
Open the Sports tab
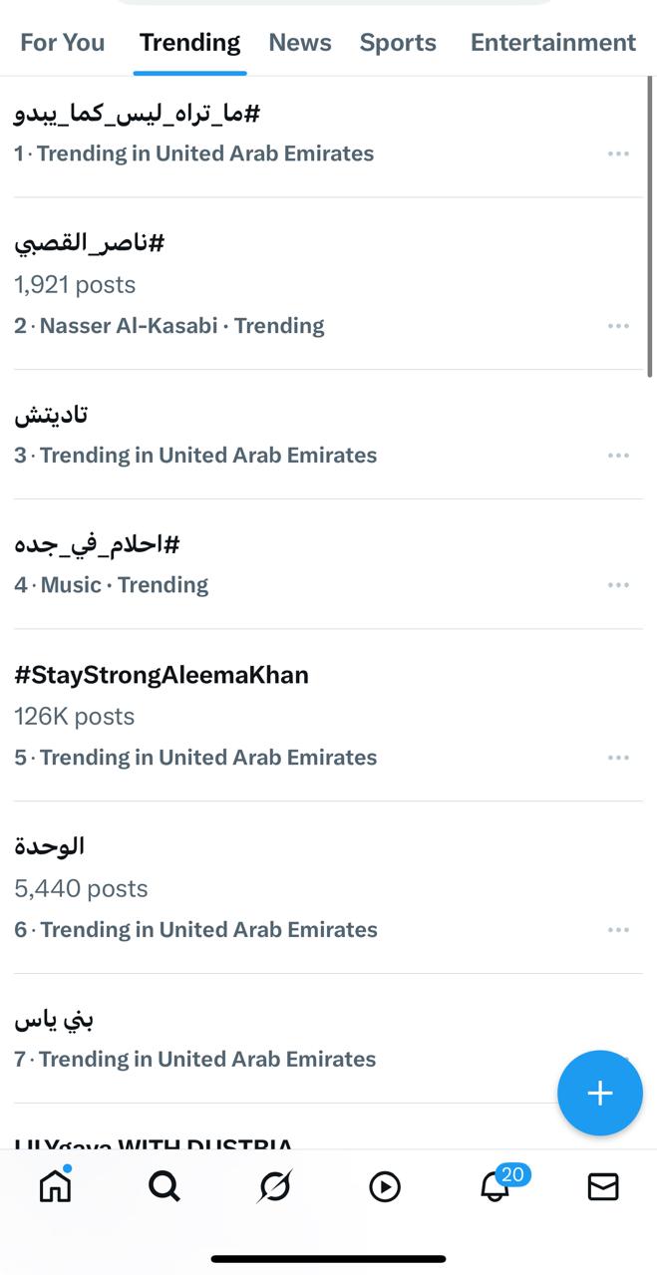click(398, 42)
